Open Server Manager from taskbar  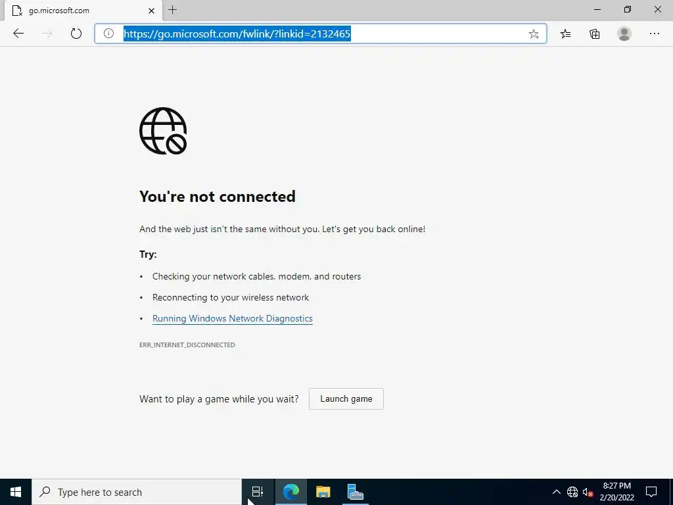(356, 492)
